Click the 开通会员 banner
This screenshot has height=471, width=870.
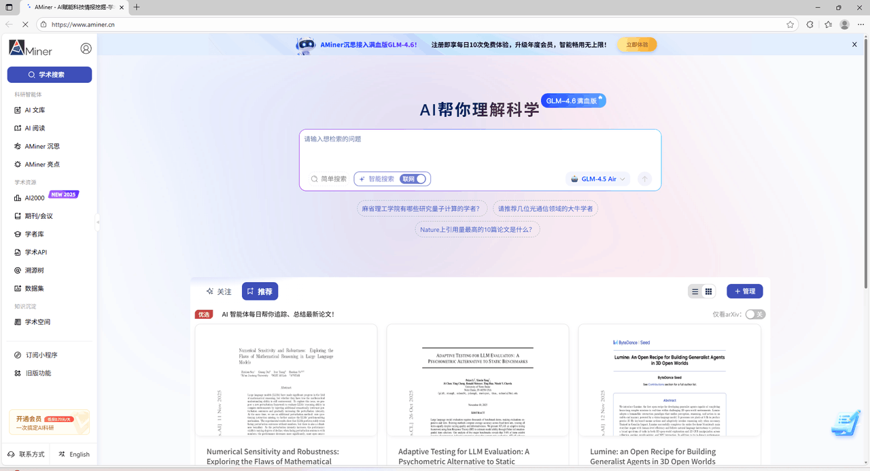click(49, 422)
